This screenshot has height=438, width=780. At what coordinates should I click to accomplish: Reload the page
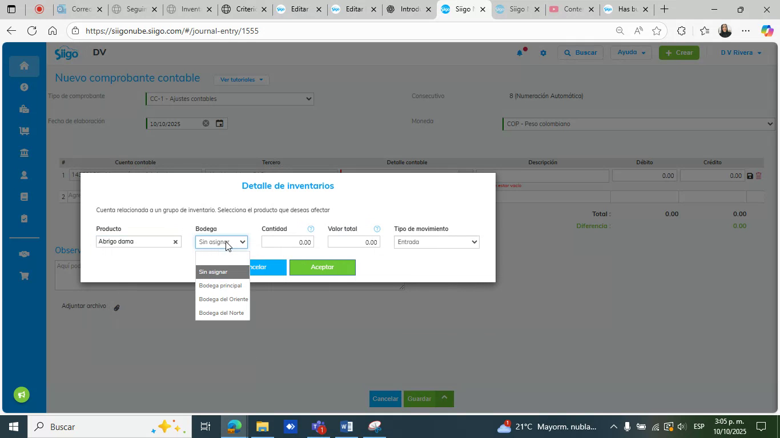(x=32, y=31)
